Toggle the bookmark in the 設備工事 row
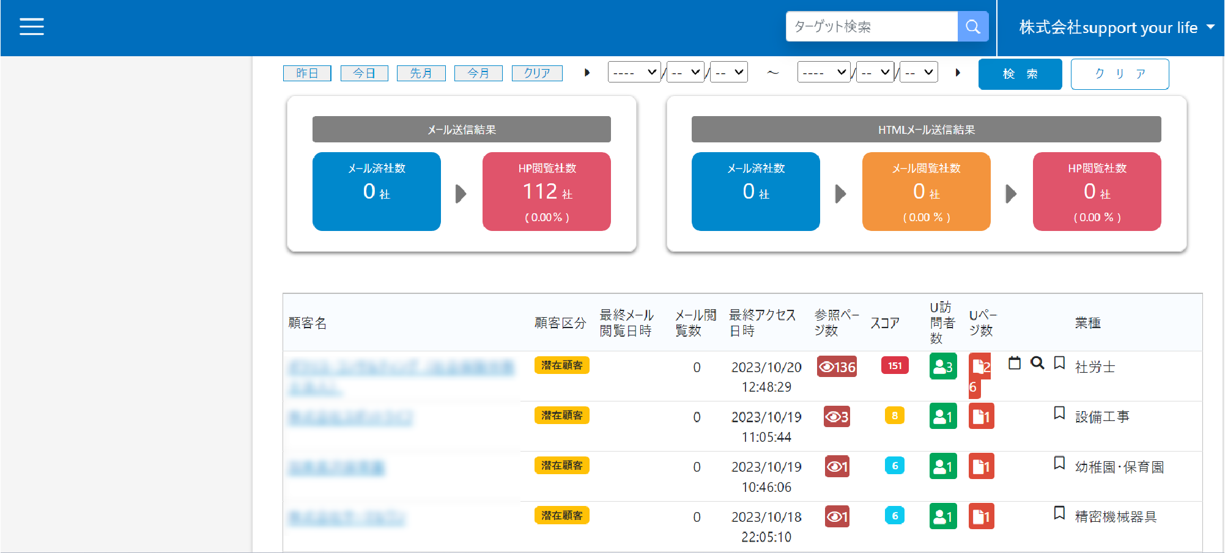 1060,413
